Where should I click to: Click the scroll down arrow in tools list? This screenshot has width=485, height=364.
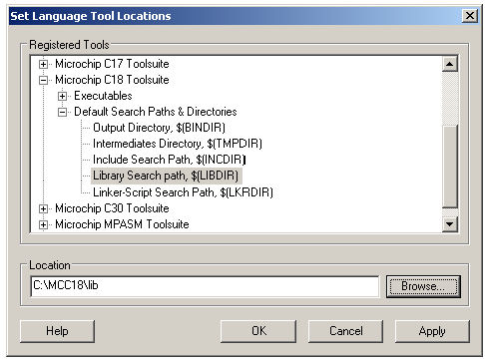click(x=450, y=224)
